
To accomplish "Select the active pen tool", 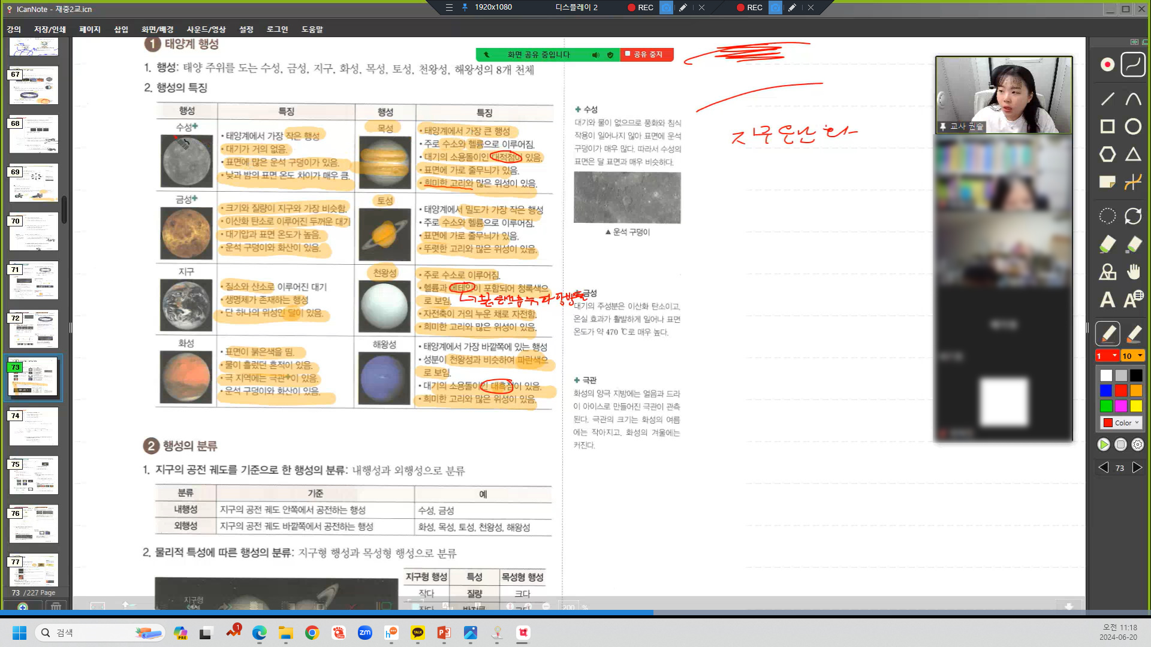I will tap(1107, 334).
